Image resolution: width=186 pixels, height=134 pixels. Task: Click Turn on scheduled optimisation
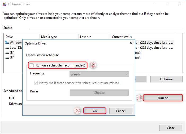click(163, 98)
